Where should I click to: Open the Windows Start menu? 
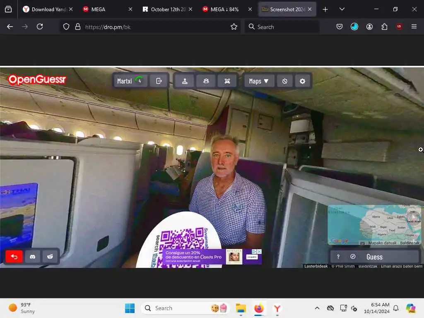coord(130,308)
